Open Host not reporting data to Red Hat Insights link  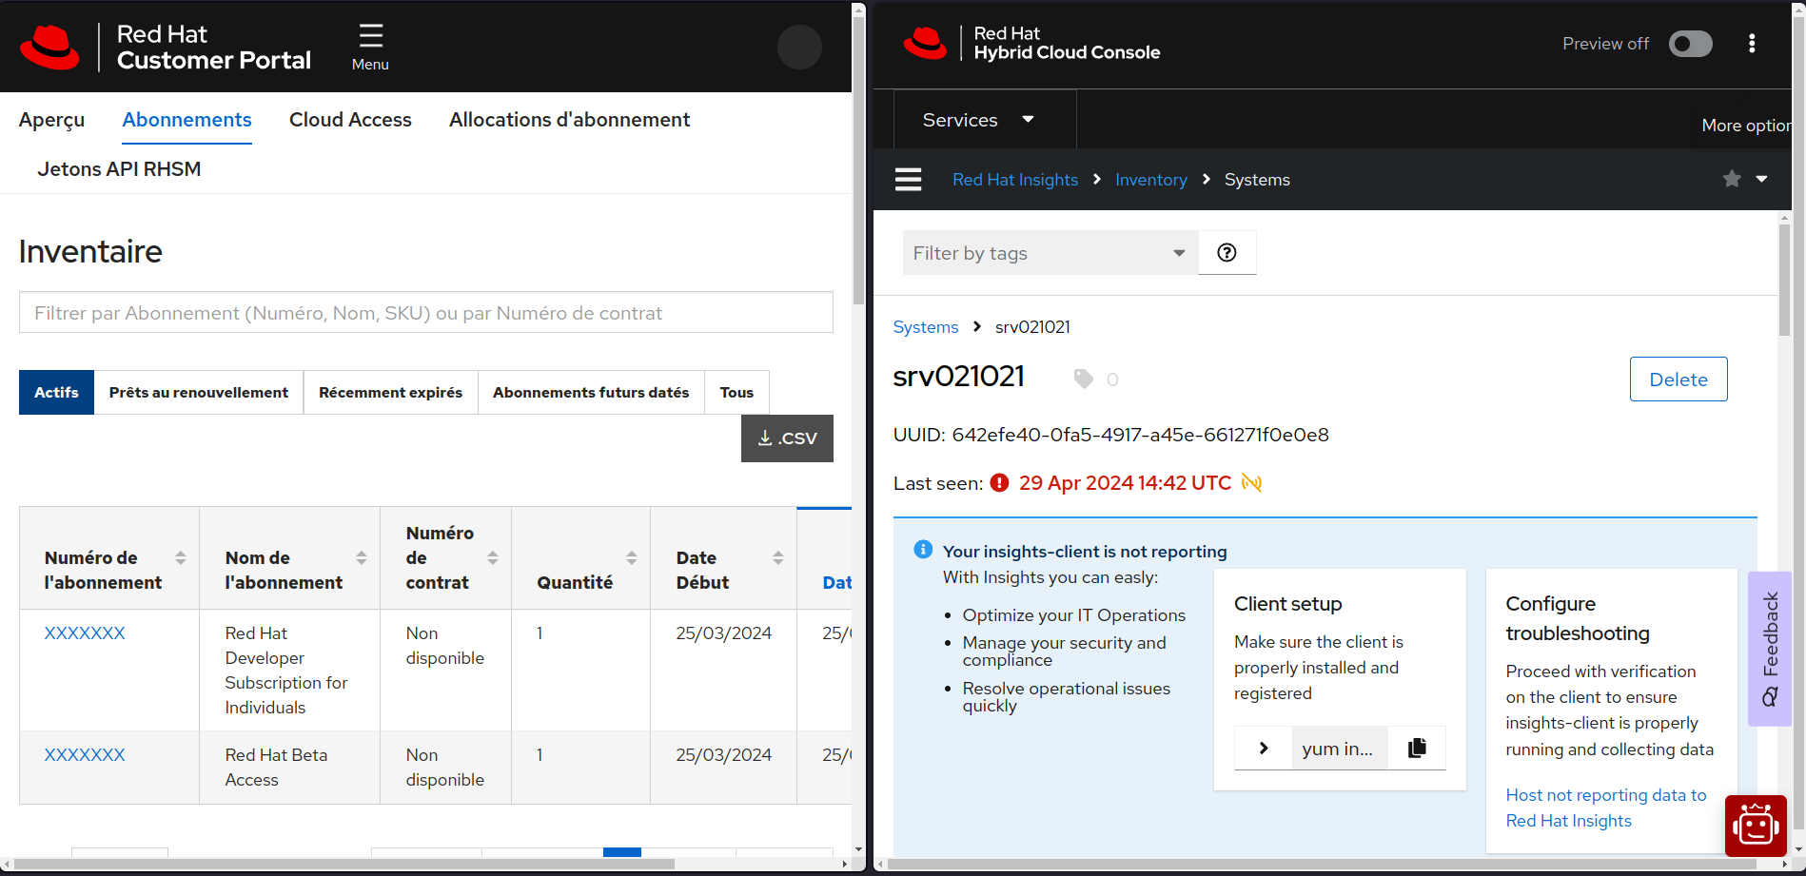point(1605,808)
